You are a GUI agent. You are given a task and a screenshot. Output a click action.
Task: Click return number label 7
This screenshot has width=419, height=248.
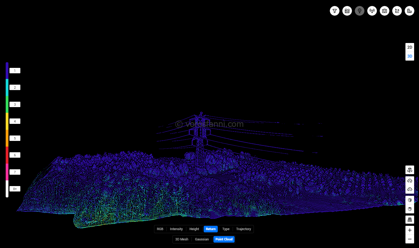pos(15,172)
